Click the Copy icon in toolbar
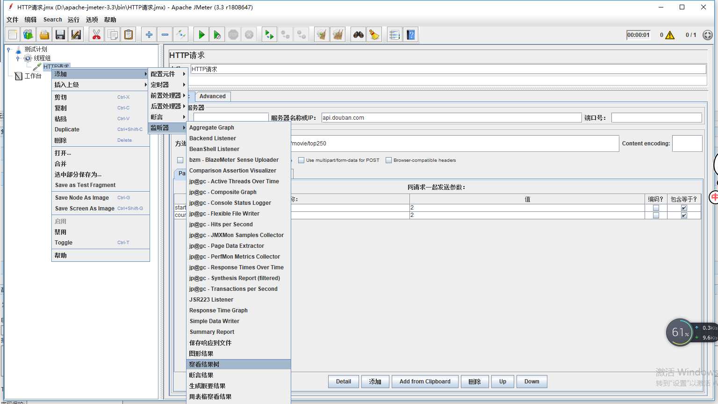This screenshot has height=404, width=718. [113, 35]
